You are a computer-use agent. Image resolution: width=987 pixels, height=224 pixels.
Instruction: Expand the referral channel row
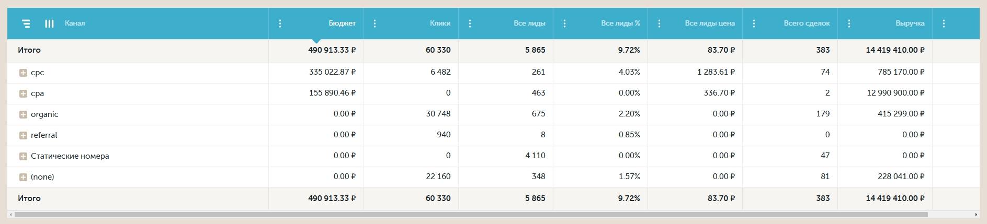click(23, 135)
